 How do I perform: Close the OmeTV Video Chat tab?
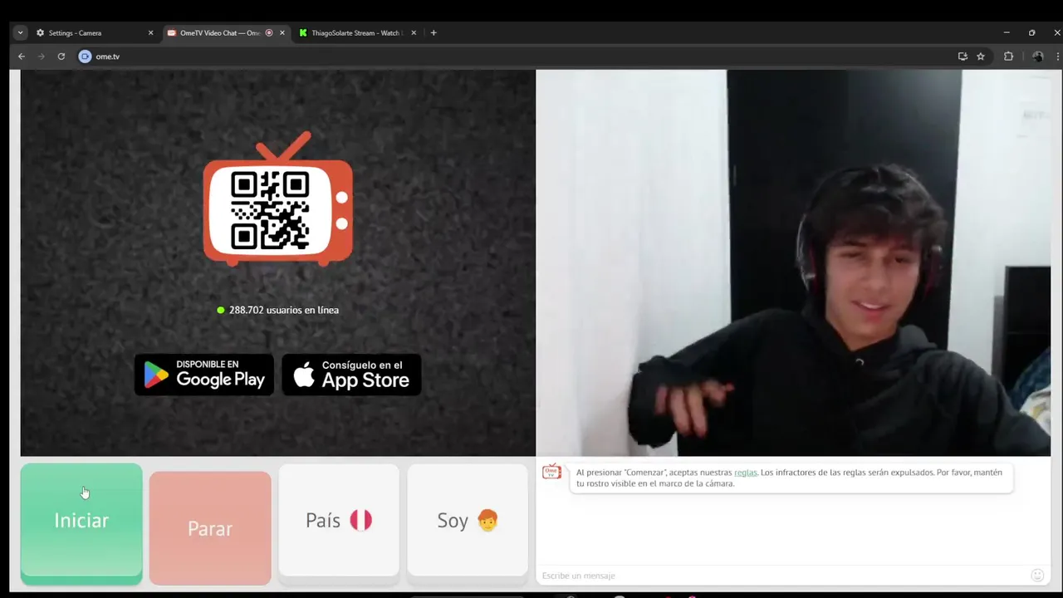tap(282, 32)
